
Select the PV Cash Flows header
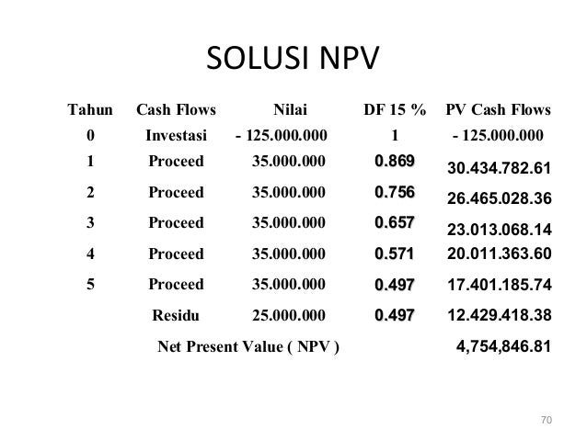tap(498, 109)
